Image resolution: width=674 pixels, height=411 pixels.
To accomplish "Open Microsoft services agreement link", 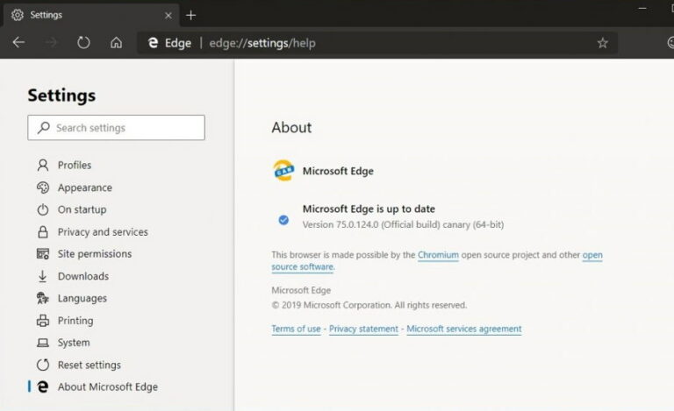I will click(x=463, y=329).
